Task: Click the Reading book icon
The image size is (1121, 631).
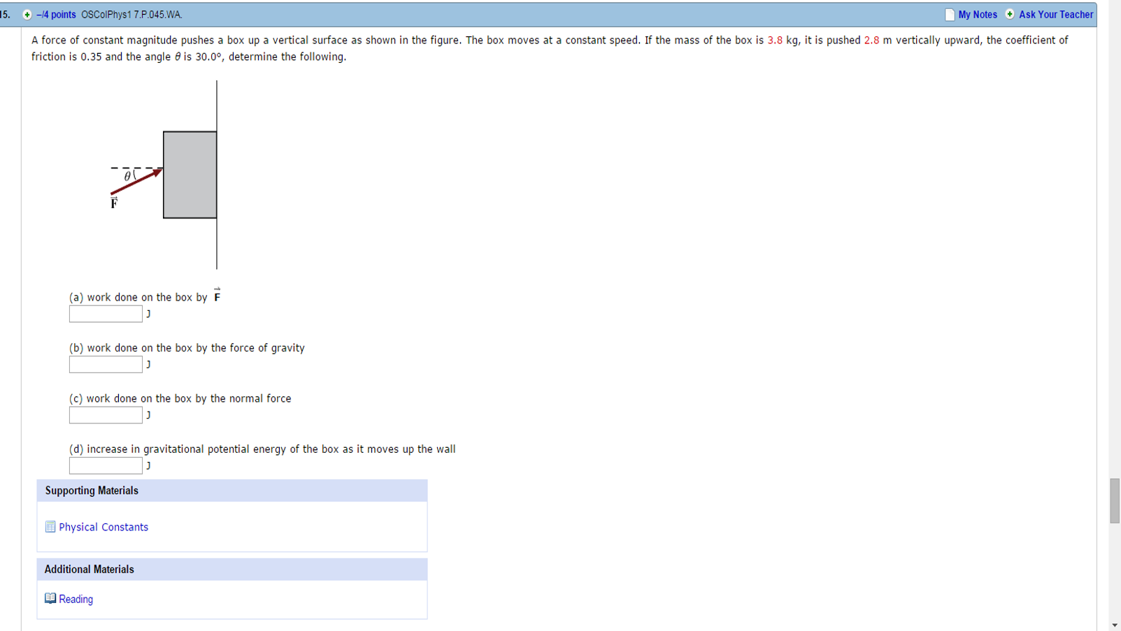Action: pos(50,599)
